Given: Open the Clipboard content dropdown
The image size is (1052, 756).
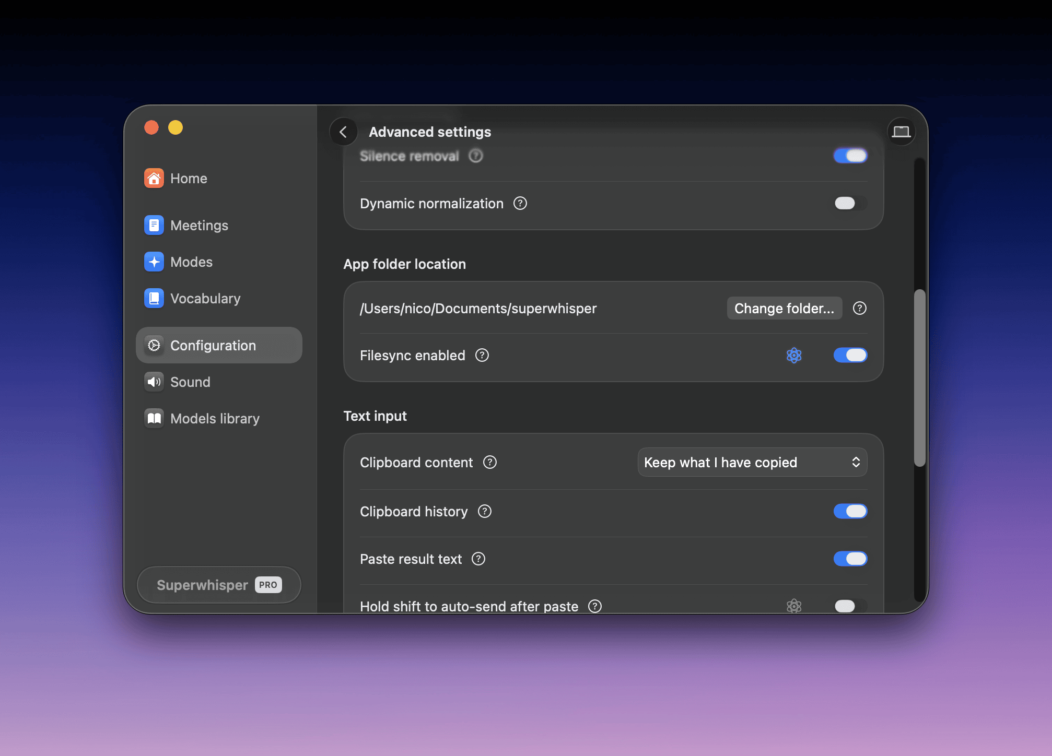Looking at the screenshot, I should (752, 462).
